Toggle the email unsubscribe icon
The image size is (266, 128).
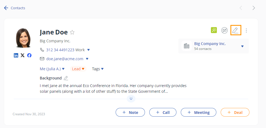pos(224,30)
